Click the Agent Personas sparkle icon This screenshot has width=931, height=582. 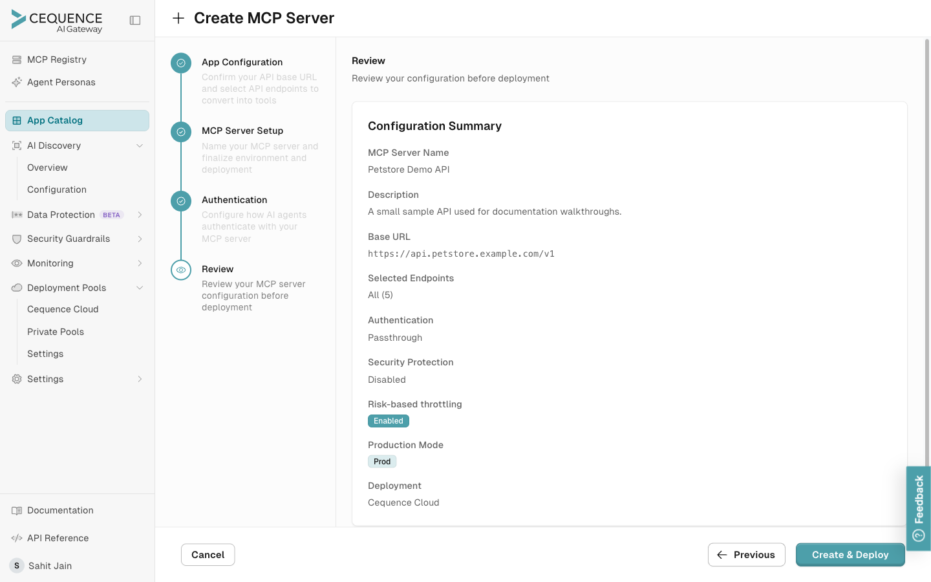17,82
